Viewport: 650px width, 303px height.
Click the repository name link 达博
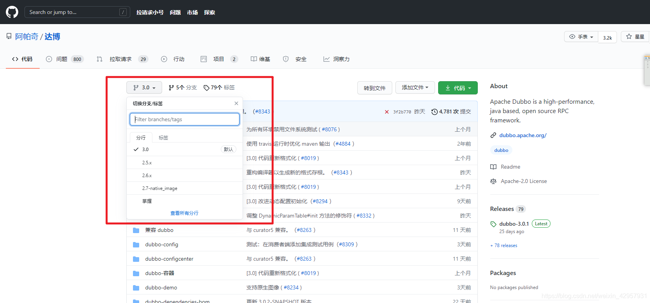[x=52, y=37]
